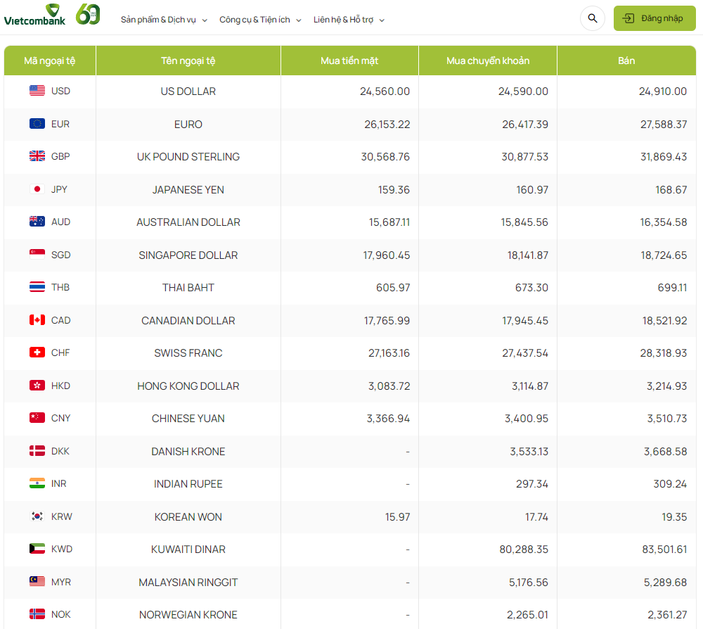Select the Japan flag icon for JPY
The height and width of the screenshot is (629, 703).
coord(37,189)
